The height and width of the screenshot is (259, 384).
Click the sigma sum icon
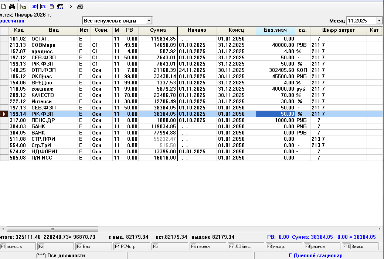(x=71, y=7)
